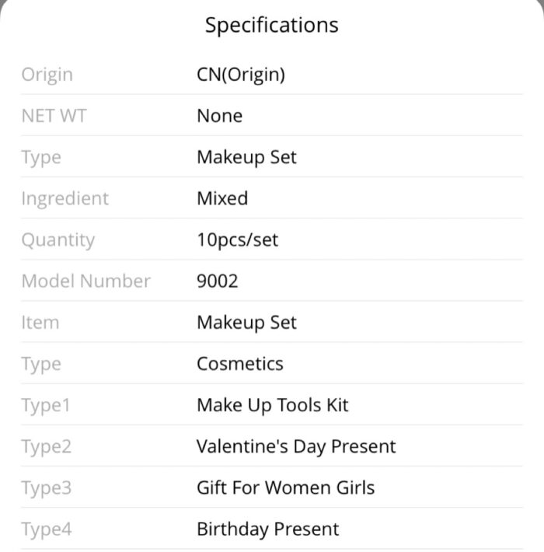544x552 pixels.
Task: Click the Cosmetics value
Action: [x=240, y=364]
